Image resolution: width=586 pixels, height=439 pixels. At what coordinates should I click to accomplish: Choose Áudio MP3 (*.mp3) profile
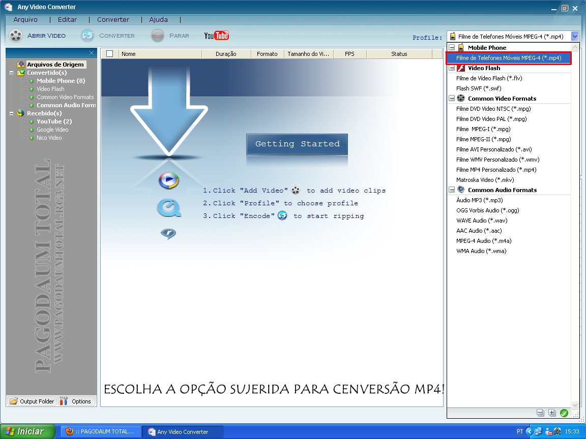pyautogui.click(x=480, y=200)
